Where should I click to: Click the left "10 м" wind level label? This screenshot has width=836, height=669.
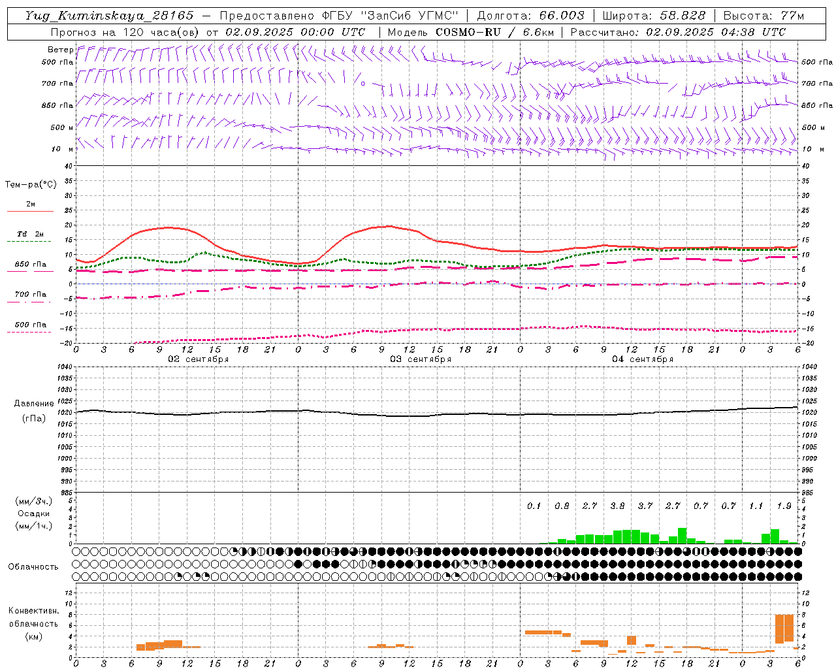pos(63,150)
